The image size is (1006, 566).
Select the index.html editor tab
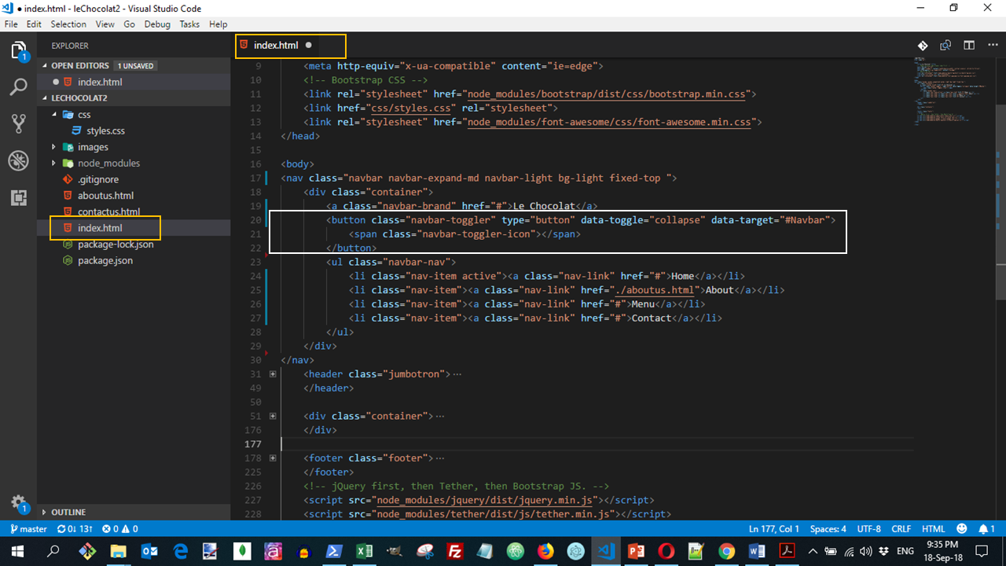(x=276, y=46)
